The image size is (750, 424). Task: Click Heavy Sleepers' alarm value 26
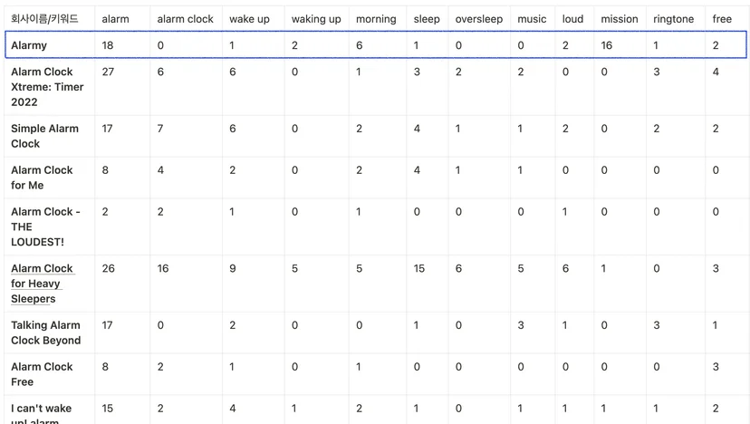coord(108,268)
